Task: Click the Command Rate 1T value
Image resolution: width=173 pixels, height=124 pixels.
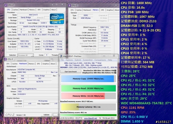Action: [x=104, y=46]
